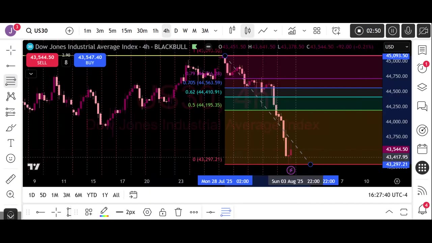Select the 5m timeframe
This screenshot has height=243, width=432.
tap(112, 31)
